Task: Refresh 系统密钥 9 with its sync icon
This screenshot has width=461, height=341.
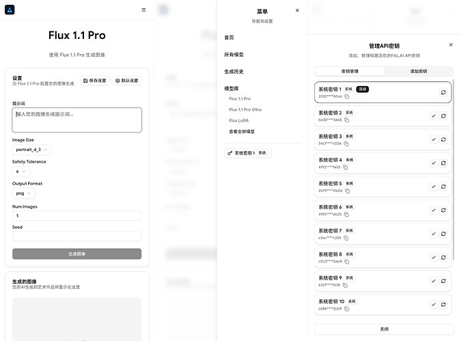Action: click(443, 281)
